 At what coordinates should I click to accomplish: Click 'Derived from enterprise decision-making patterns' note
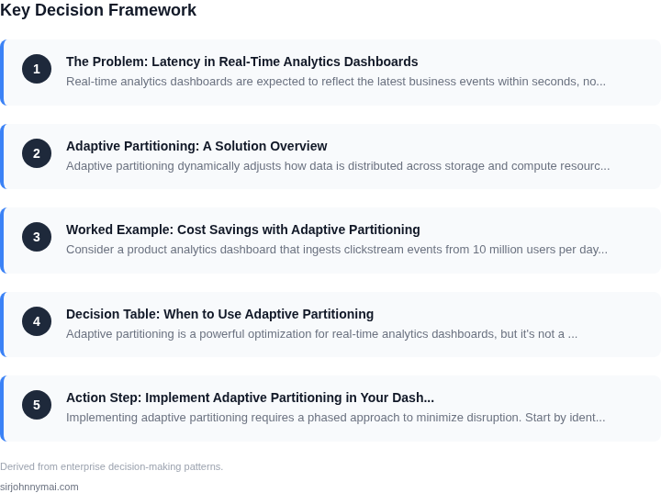111,466
